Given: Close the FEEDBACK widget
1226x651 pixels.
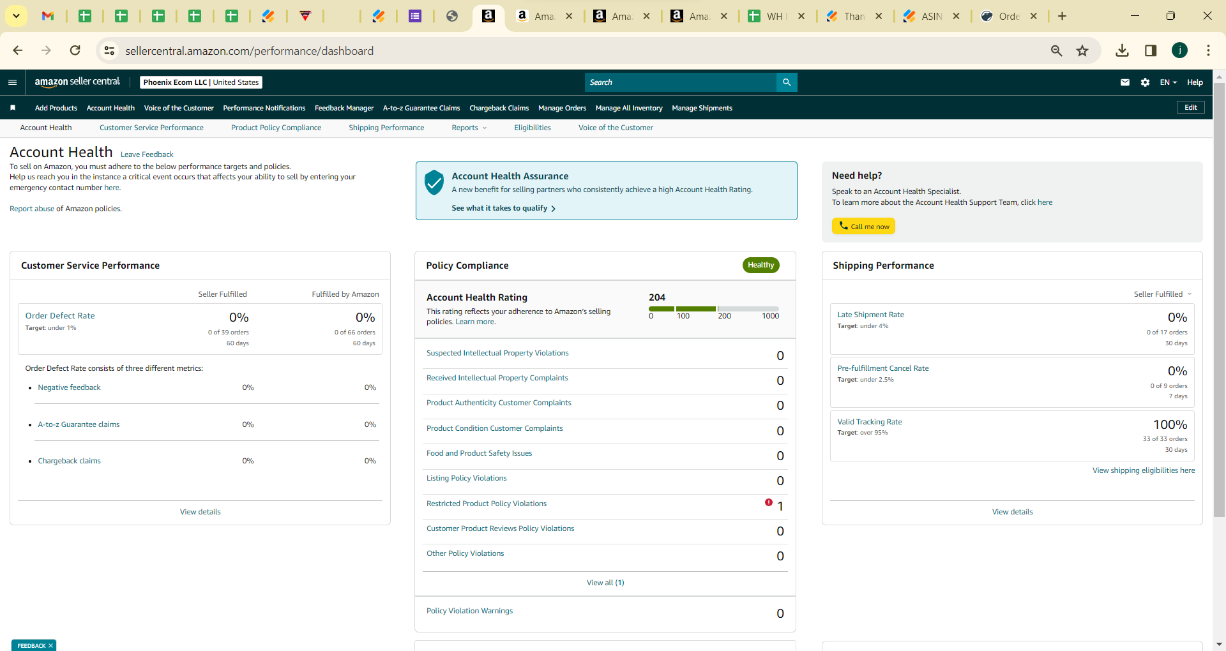Looking at the screenshot, I should click(x=51, y=646).
